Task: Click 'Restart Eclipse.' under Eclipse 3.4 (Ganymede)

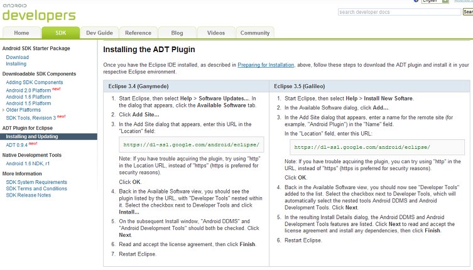Action: pyautogui.click(x=138, y=254)
